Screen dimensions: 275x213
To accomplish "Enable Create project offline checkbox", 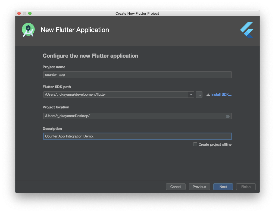I will coord(195,144).
